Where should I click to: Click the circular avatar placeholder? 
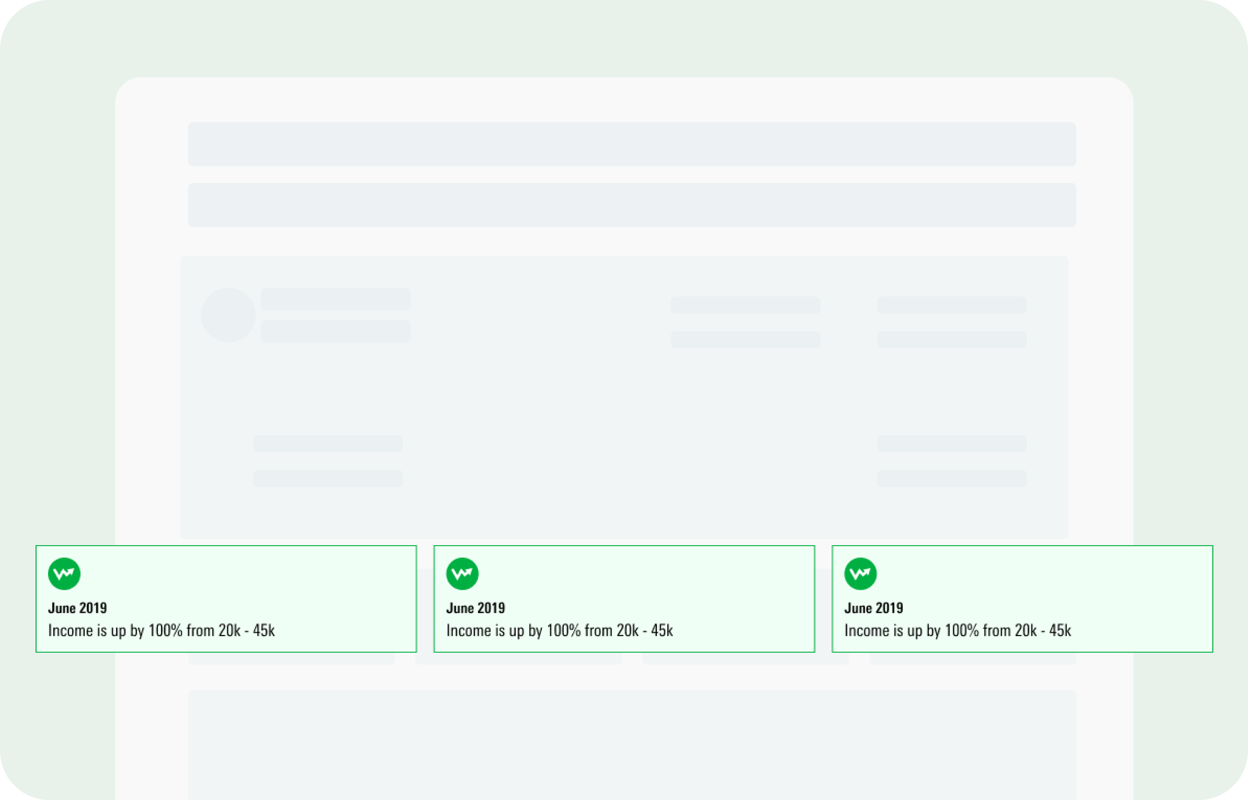[228, 315]
